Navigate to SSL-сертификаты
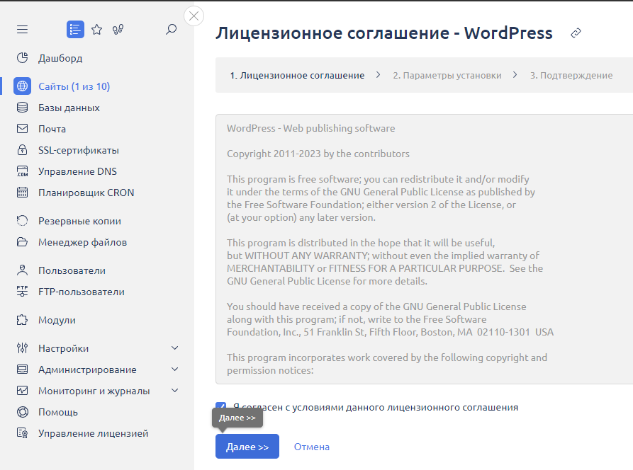The height and width of the screenshot is (470, 633). pos(78,150)
